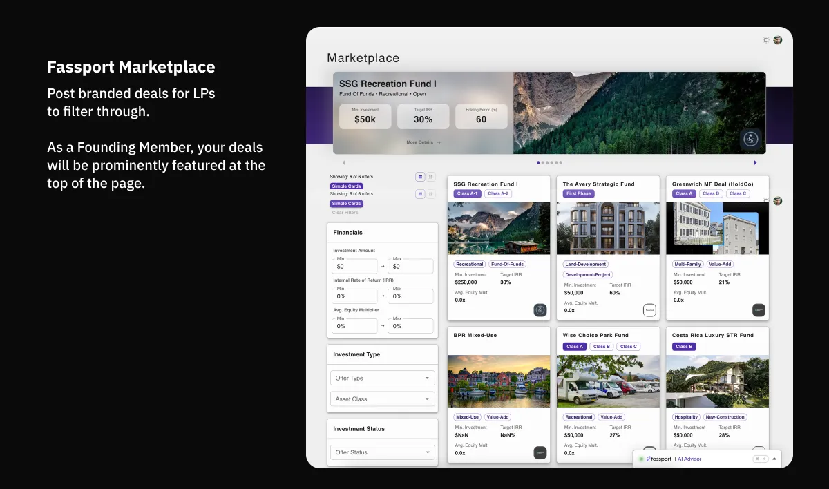Viewport: 829px width, 489px height.
Task: Open the Offer Status dropdown
Action: (x=383, y=452)
